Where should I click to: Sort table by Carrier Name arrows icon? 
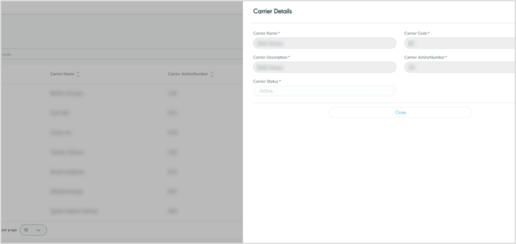pyautogui.click(x=78, y=74)
